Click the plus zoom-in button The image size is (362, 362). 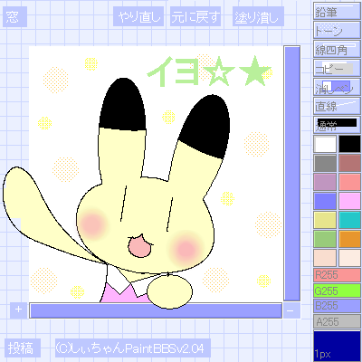(19, 310)
